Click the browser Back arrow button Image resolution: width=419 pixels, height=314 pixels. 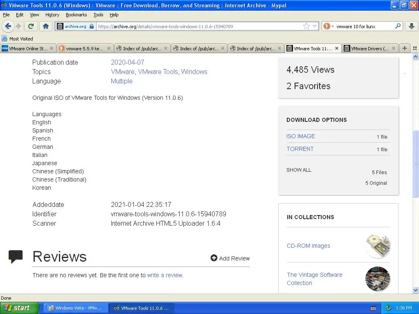(8, 26)
